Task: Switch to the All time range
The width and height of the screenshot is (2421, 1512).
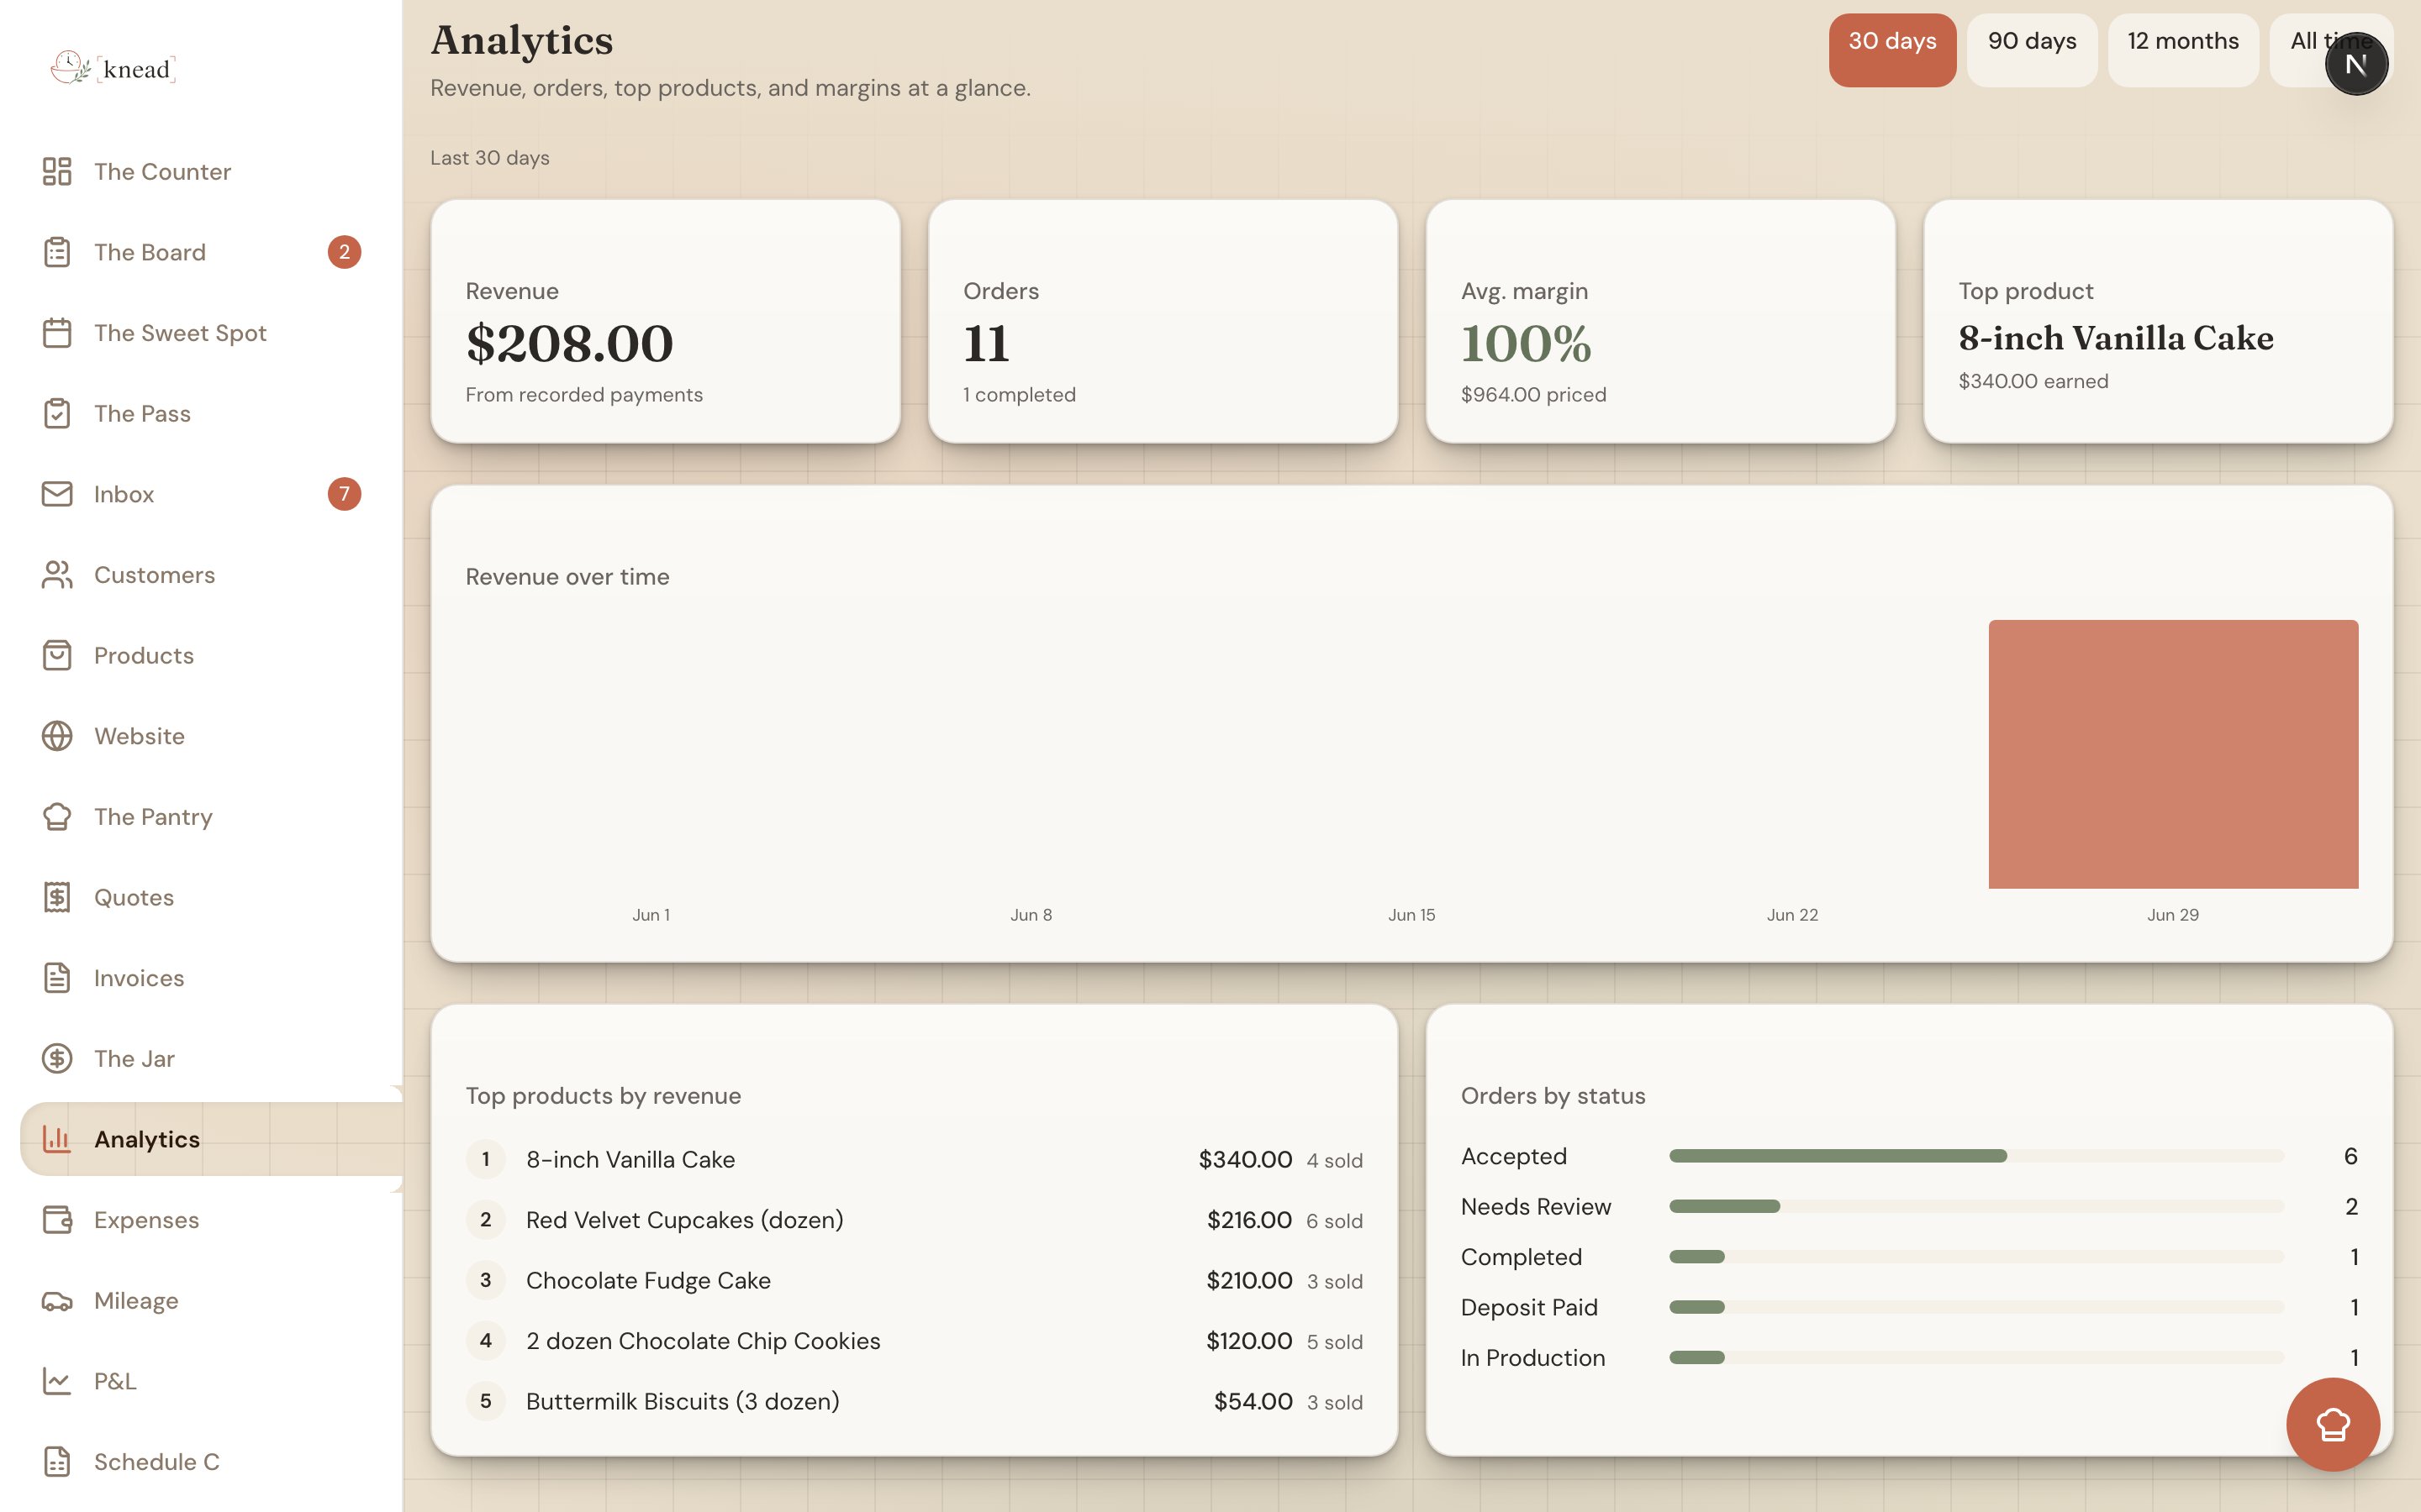Action: point(2331,50)
